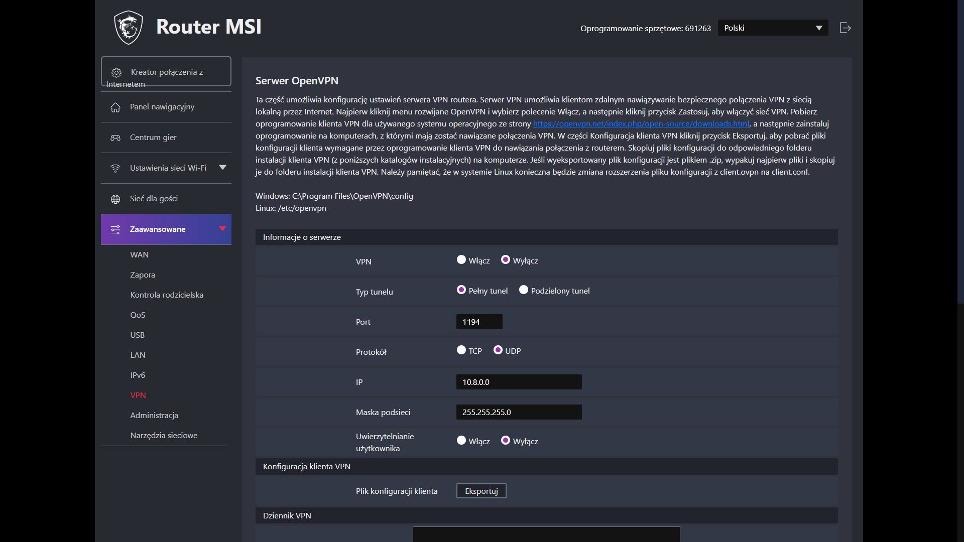964x542 pixels.
Task: Click the Router MSI title text
Action: [x=209, y=27]
